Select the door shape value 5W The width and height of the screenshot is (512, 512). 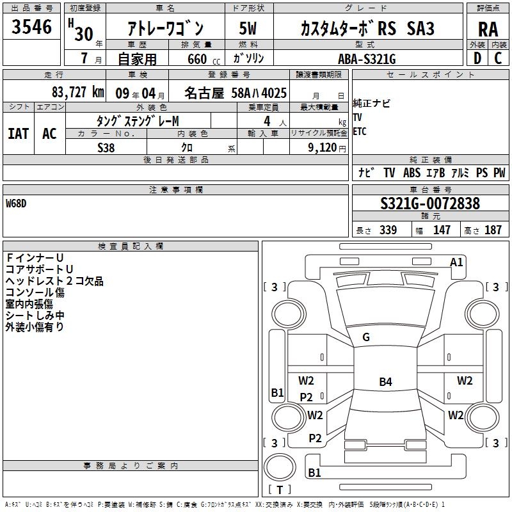pyautogui.click(x=248, y=28)
